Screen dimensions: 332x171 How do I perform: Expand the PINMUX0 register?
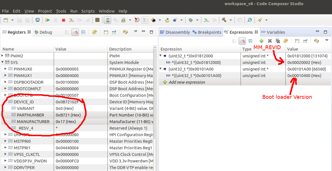click(x=5, y=69)
